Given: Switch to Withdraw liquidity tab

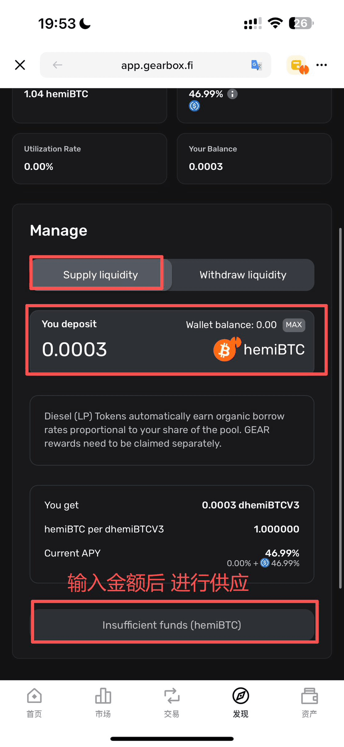Looking at the screenshot, I should click(243, 275).
